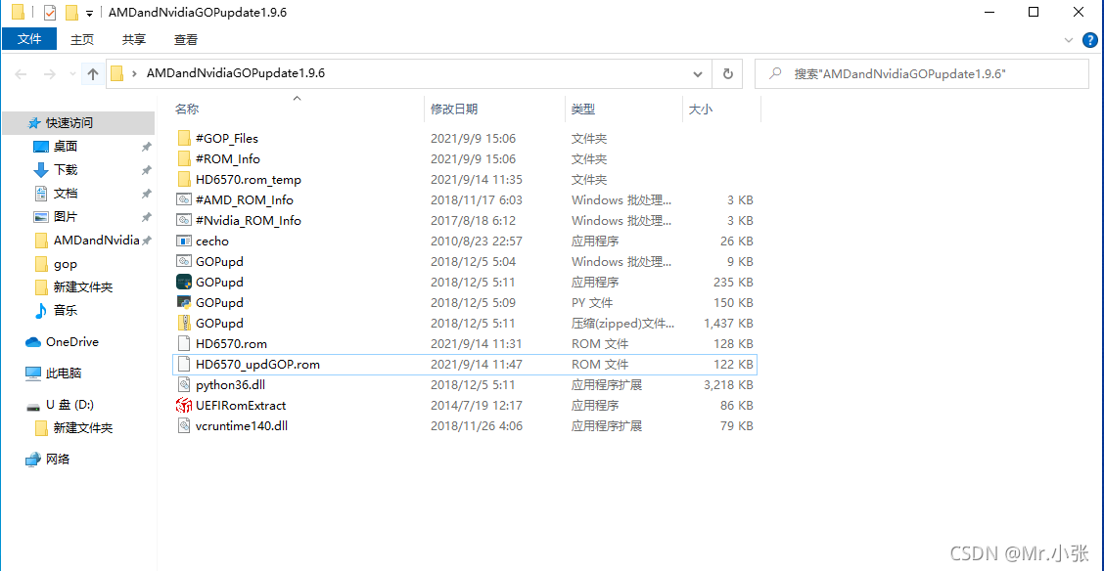Select the #AMD_ROM_Info batch file icon
This screenshot has height=571, width=1104.
pos(184,199)
